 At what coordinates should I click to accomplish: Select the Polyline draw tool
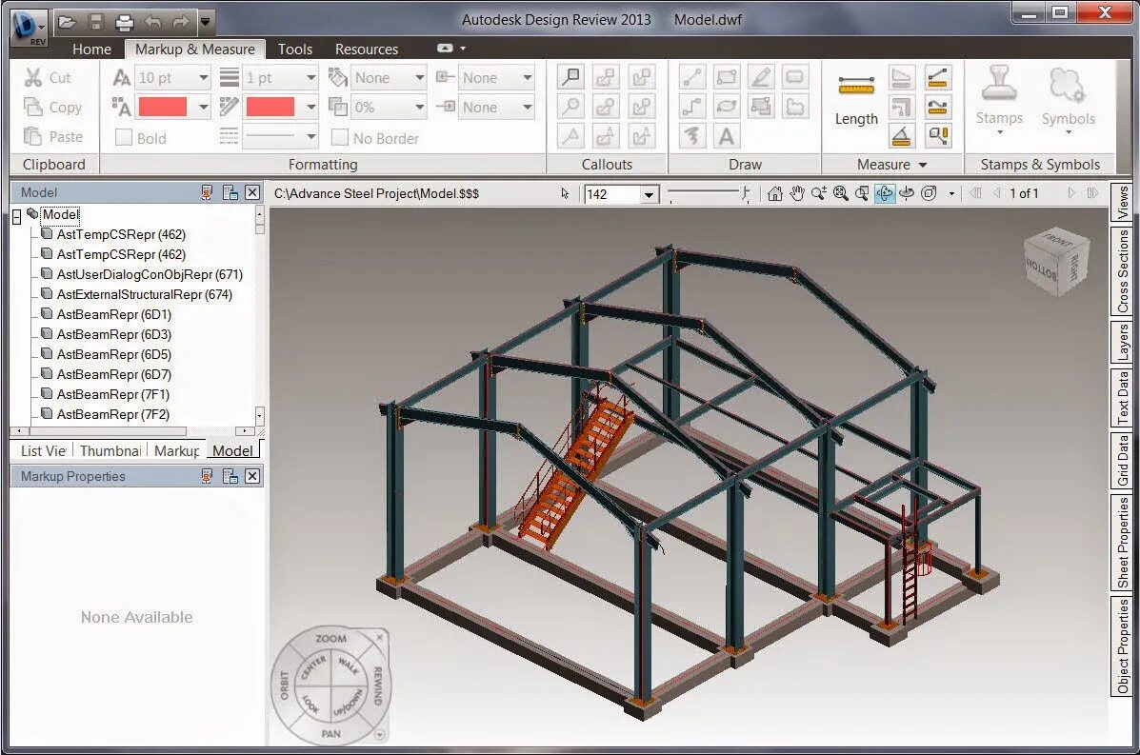pyautogui.click(x=692, y=106)
